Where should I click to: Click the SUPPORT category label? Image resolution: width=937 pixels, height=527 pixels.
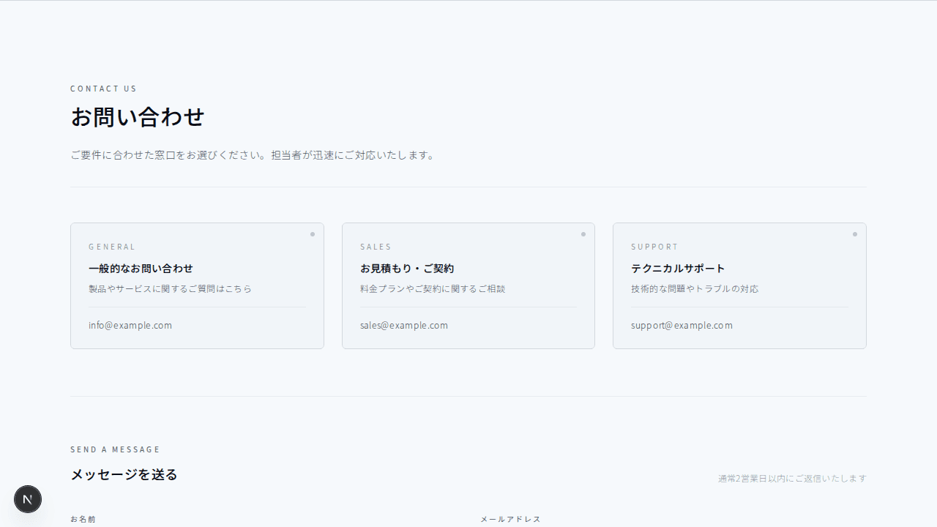coord(654,247)
